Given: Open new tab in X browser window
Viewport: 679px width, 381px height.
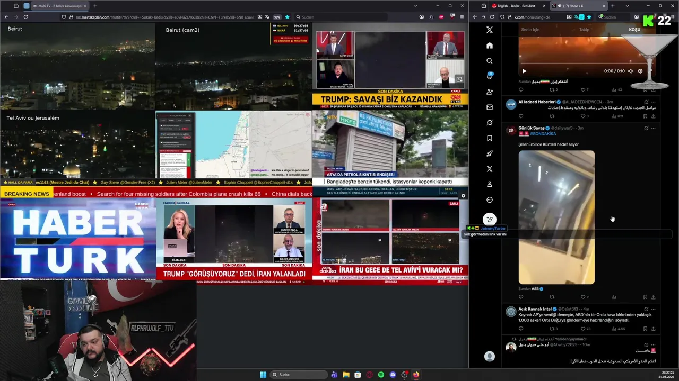Looking at the screenshot, I should coord(613,6).
